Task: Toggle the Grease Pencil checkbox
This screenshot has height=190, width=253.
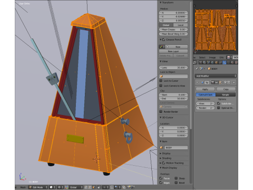Action: (163, 40)
